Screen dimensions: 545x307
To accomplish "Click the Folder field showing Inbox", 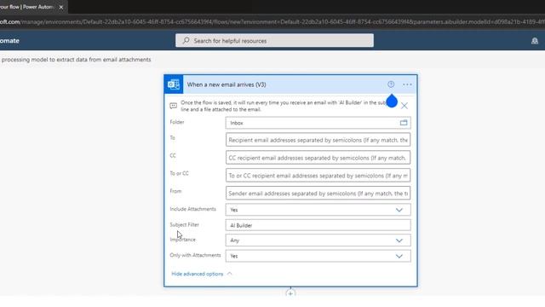I will 318,123.
